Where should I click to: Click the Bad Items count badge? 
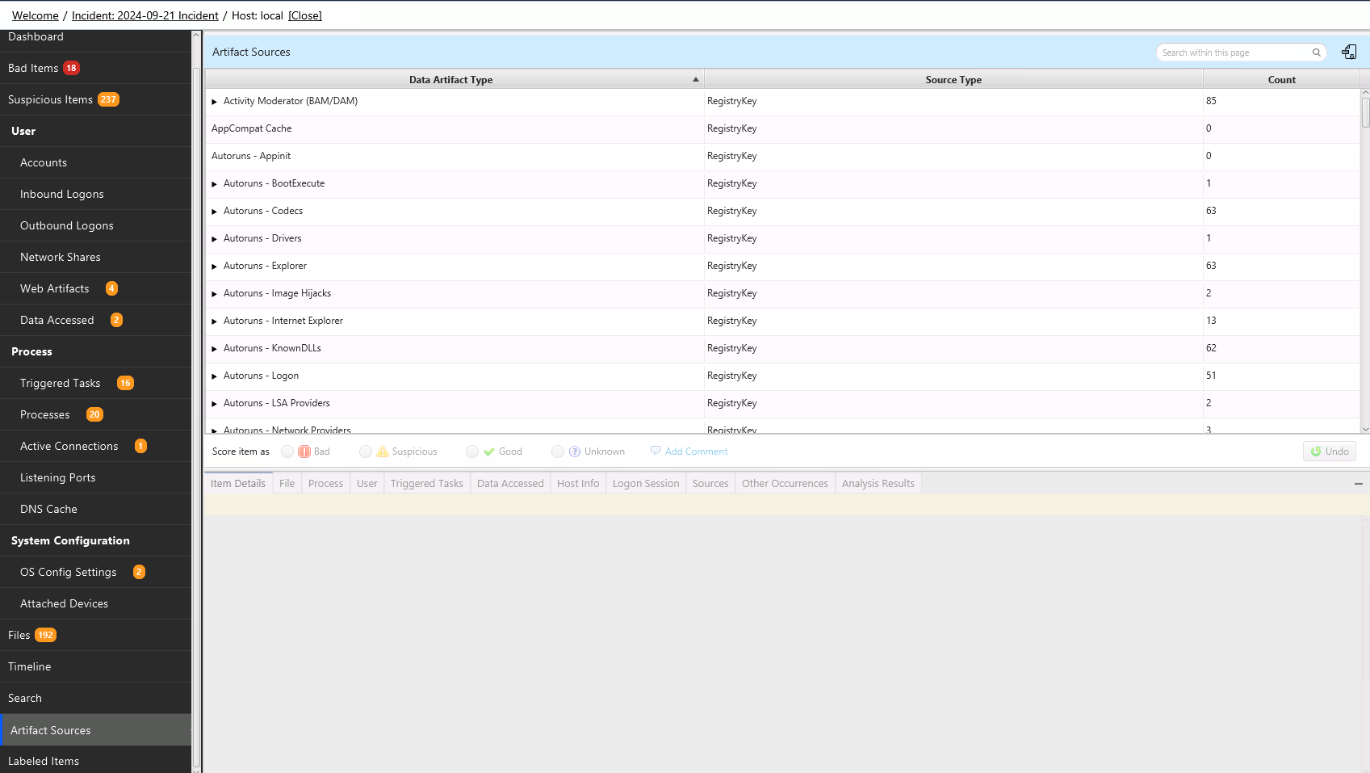click(72, 68)
